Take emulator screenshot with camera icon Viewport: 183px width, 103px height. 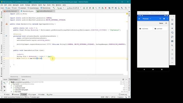[172, 41]
